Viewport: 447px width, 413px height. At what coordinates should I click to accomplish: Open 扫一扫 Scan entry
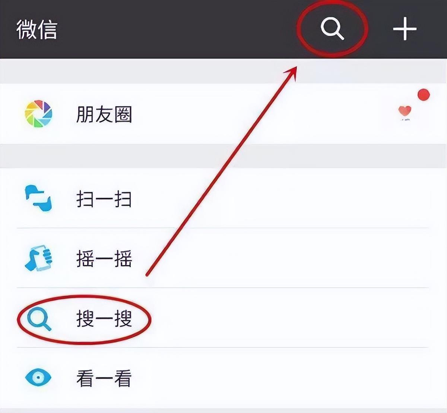point(104,199)
